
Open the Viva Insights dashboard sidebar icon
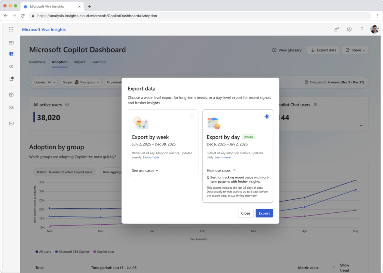click(11, 54)
